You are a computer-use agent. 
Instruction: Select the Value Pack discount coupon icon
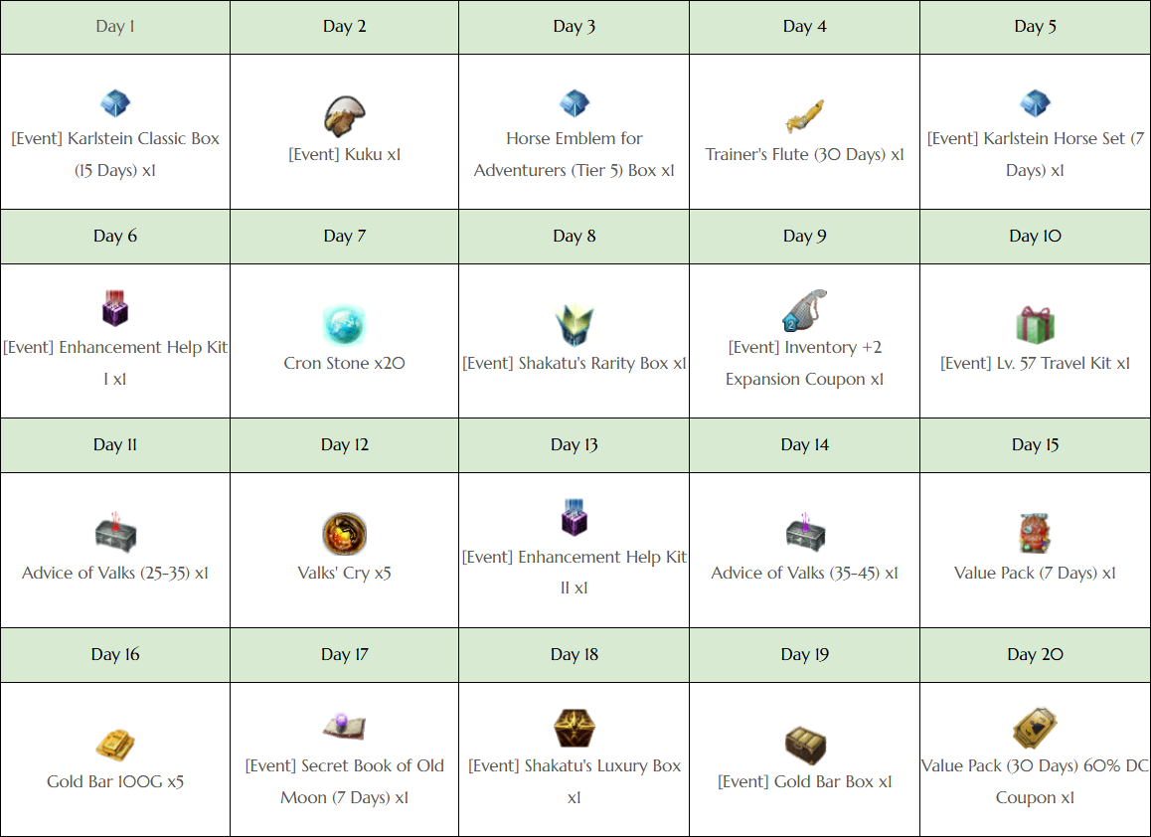pos(1035,729)
